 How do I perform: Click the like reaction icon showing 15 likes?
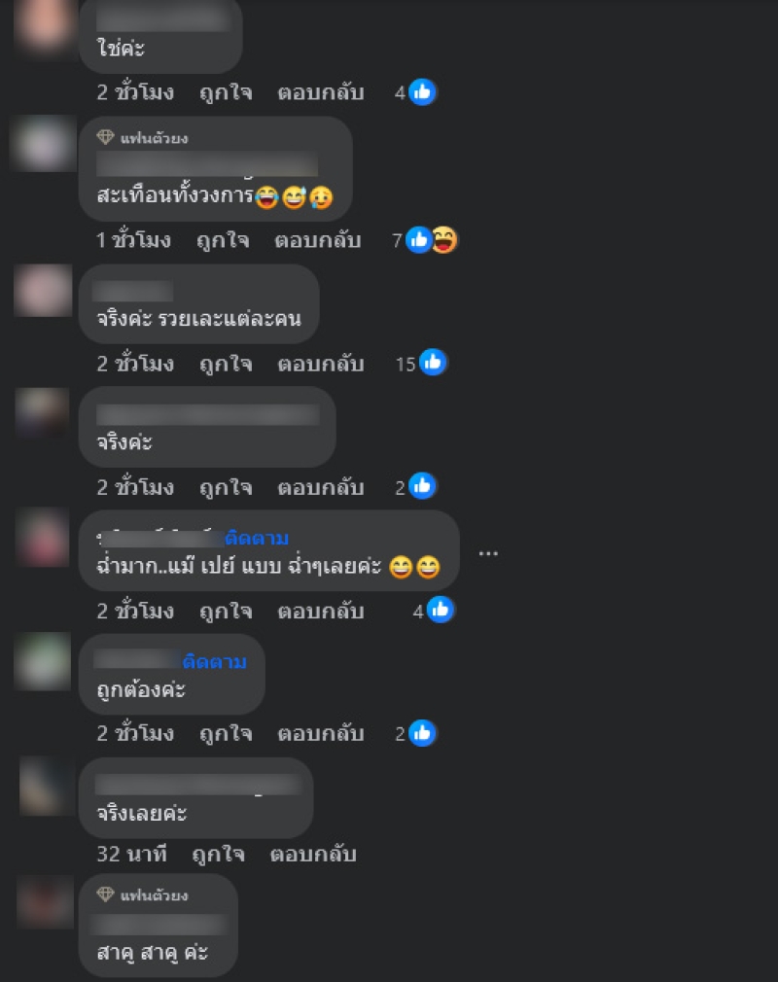click(x=432, y=363)
